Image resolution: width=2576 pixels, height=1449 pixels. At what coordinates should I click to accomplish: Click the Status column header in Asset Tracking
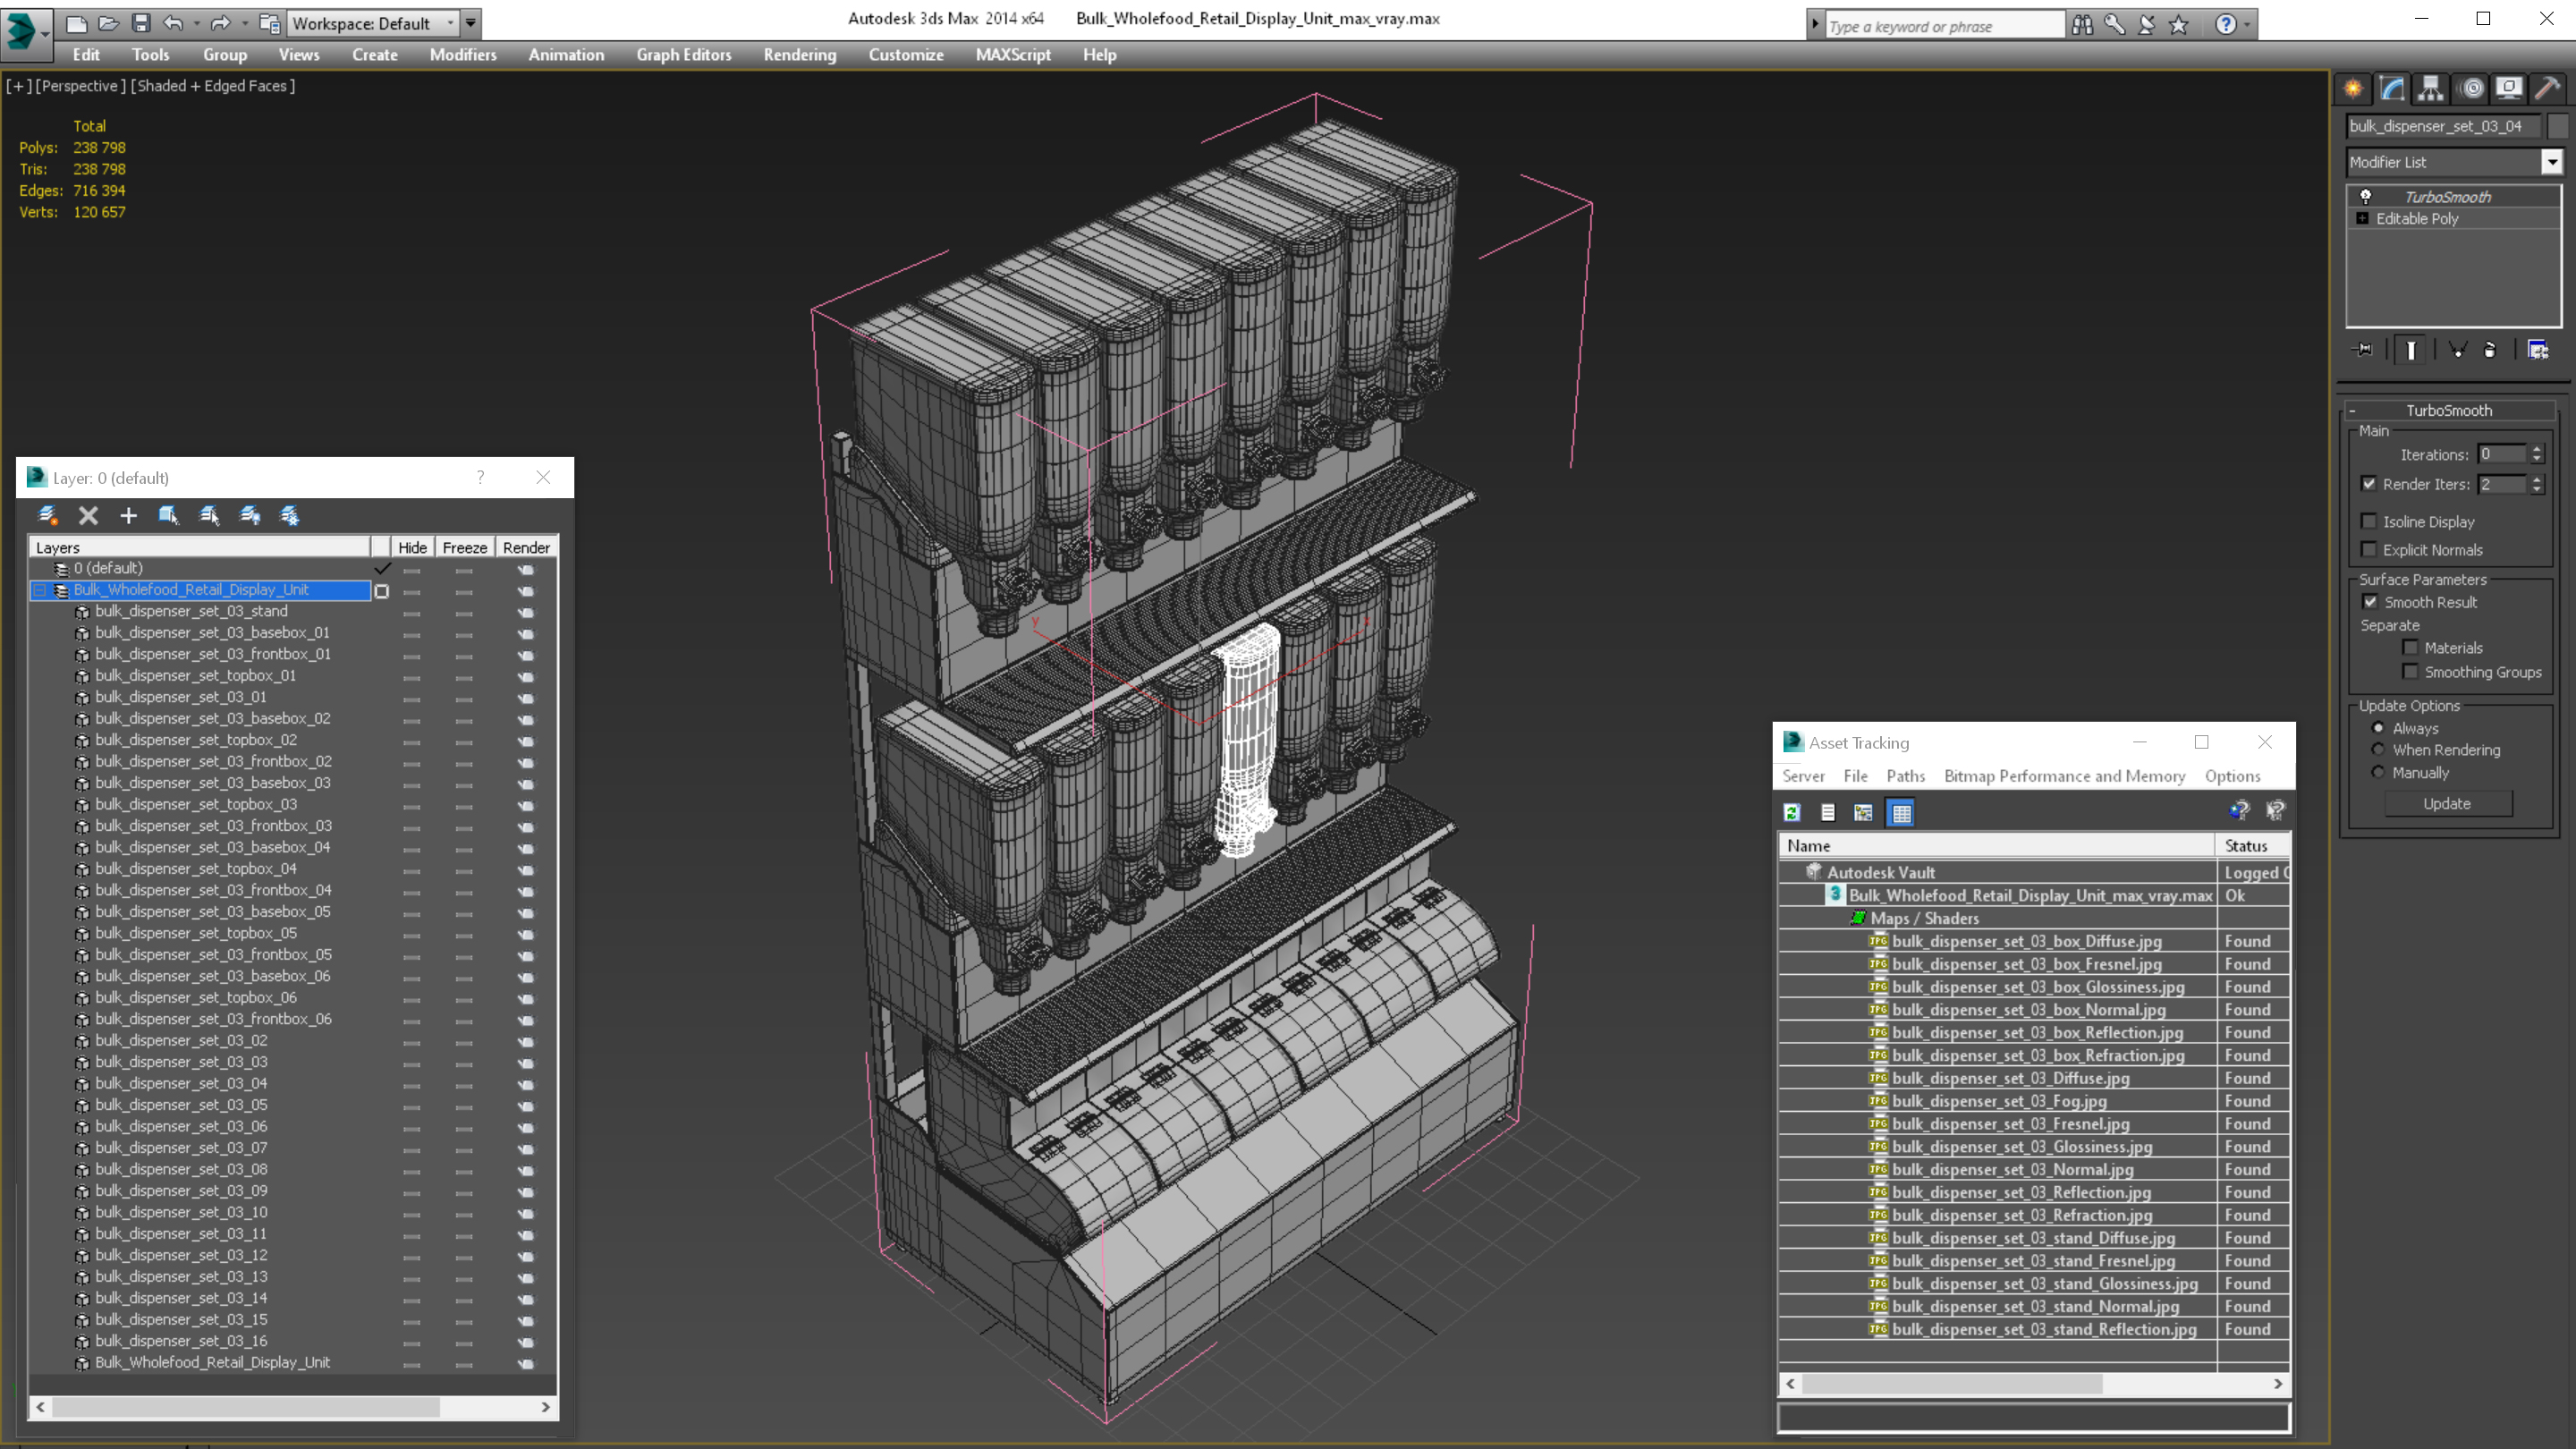click(2252, 846)
